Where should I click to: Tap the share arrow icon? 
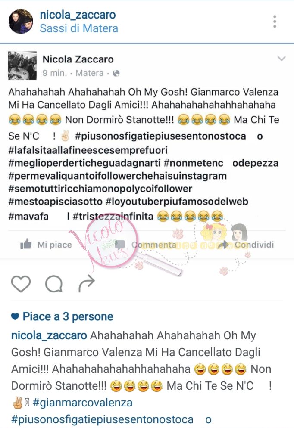(86, 283)
